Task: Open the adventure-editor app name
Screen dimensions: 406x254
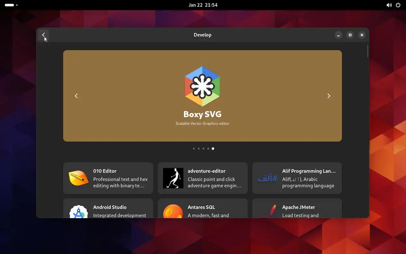Action: pyautogui.click(x=206, y=171)
